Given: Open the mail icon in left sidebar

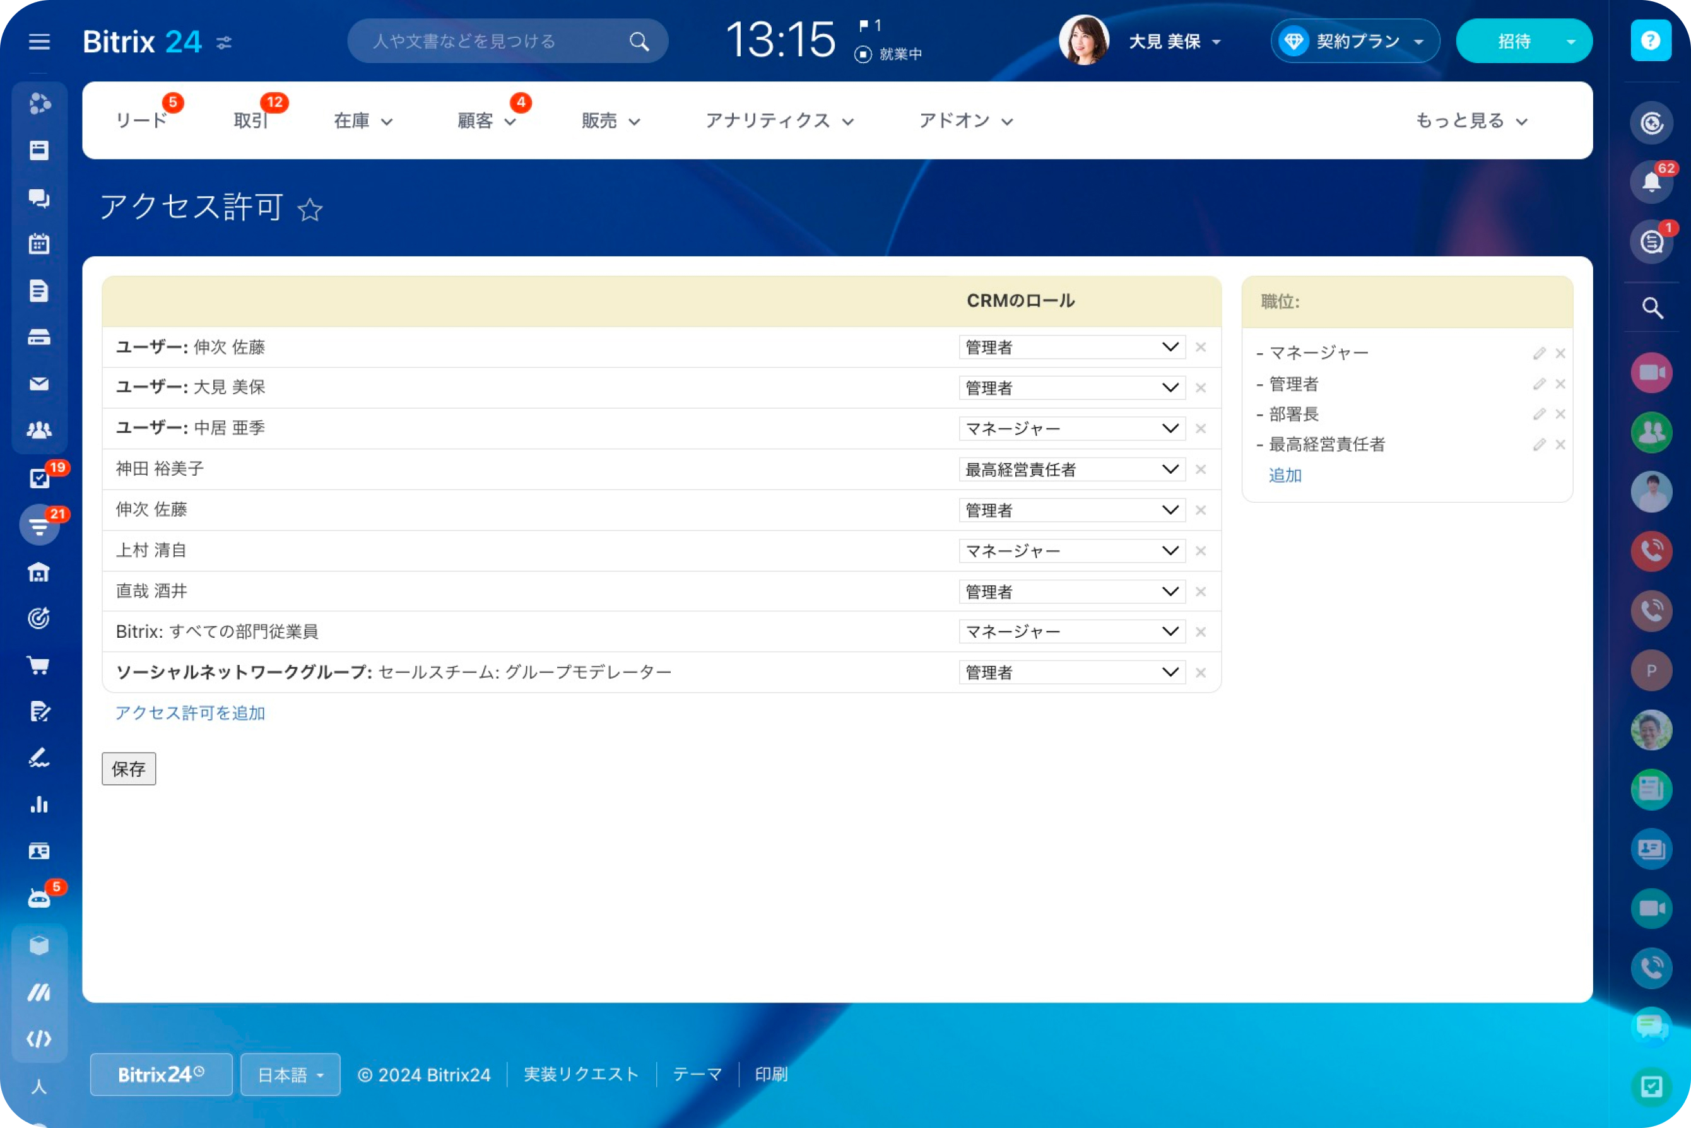Looking at the screenshot, I should [x=39, y=384].
